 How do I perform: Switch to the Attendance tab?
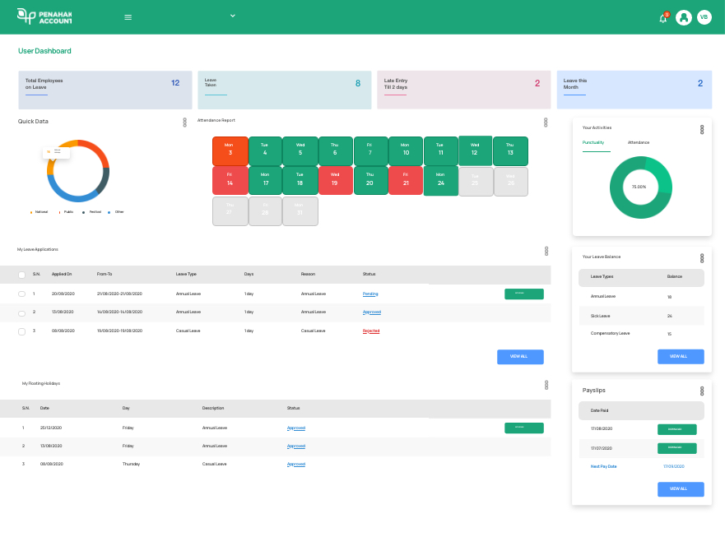tap(639, 142)
